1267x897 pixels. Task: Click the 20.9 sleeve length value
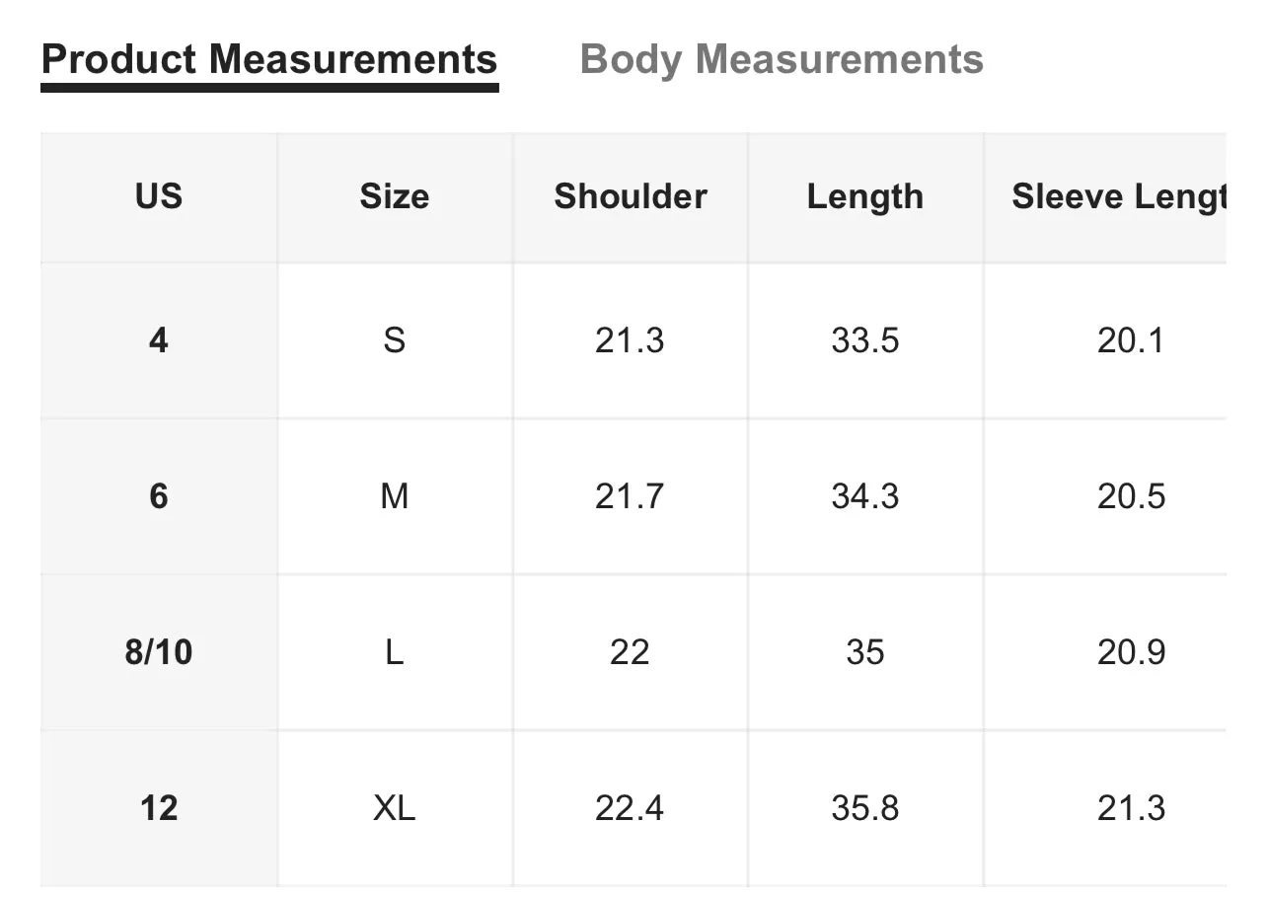[1131, 652]
